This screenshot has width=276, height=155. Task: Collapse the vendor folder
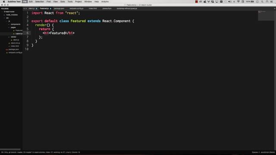pos(9,37)
